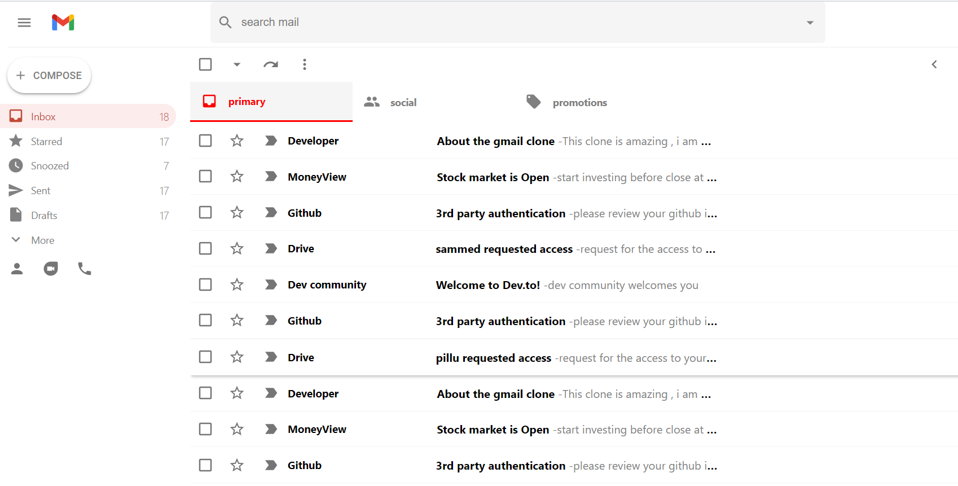
Task: Tick the select-all checkbox in toolbar
Action: [205, 64]
